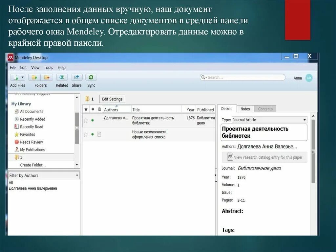This screenshot has width=336, height=252.
Task: Collapse details panel via splitter arrow
Action: coord(216,175)
